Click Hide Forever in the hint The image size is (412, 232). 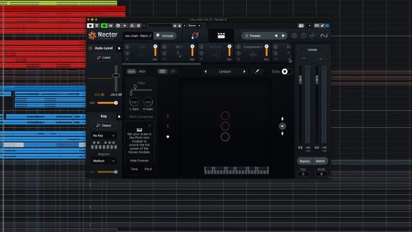coord(139,160)
